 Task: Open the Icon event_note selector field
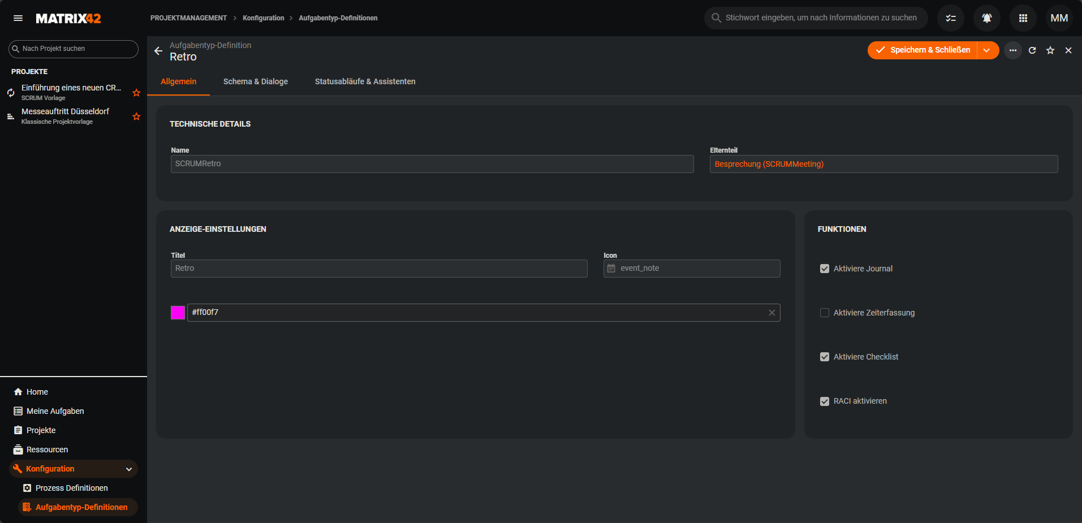click(691, 269)
